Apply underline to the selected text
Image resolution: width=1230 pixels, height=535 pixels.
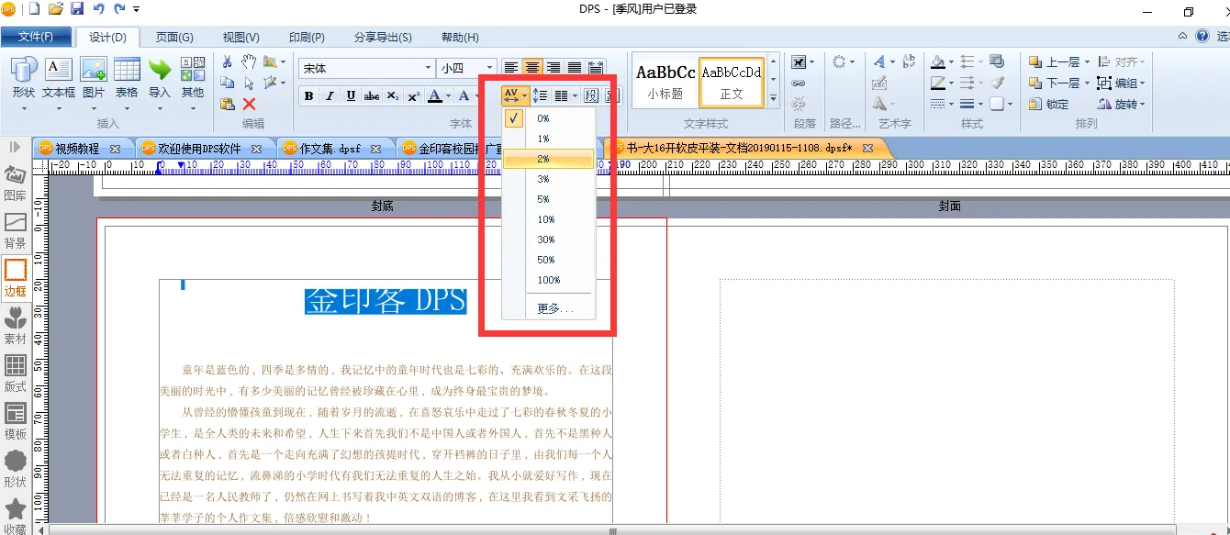click(351, 96)
